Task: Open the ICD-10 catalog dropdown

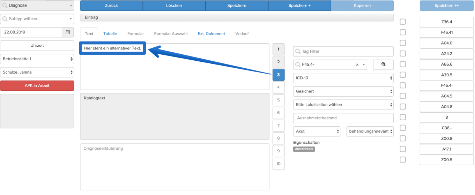Action: pos(343,78)
